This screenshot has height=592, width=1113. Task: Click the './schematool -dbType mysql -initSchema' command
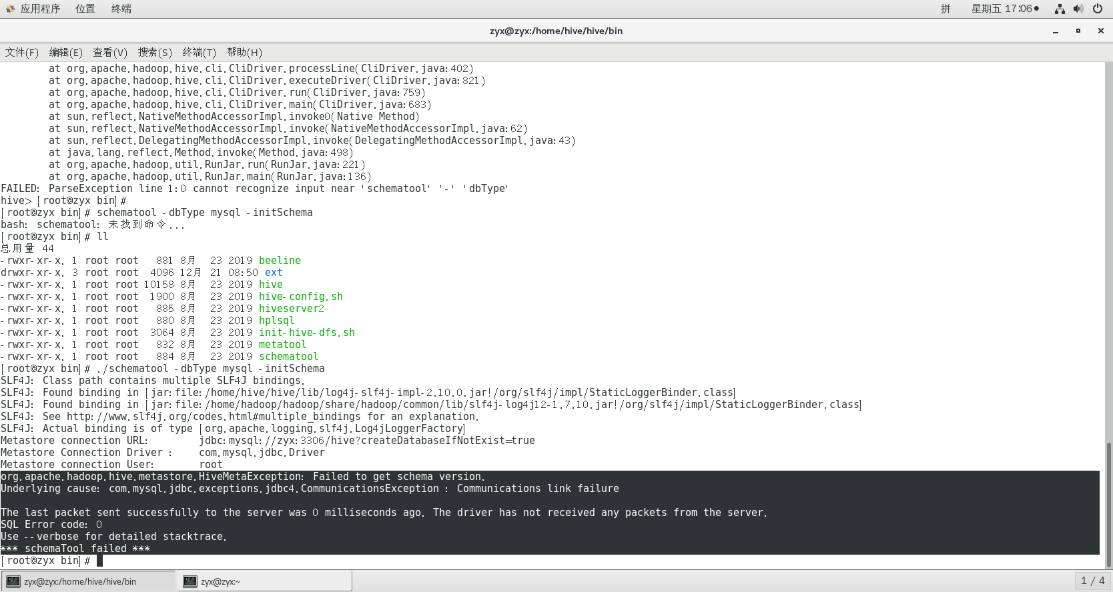click(211, 369)
